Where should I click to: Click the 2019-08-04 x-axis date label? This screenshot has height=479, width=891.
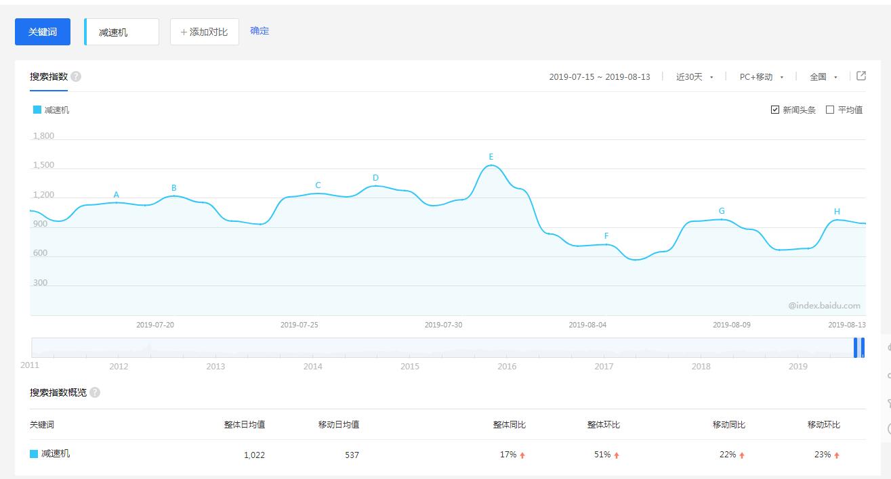587,325
